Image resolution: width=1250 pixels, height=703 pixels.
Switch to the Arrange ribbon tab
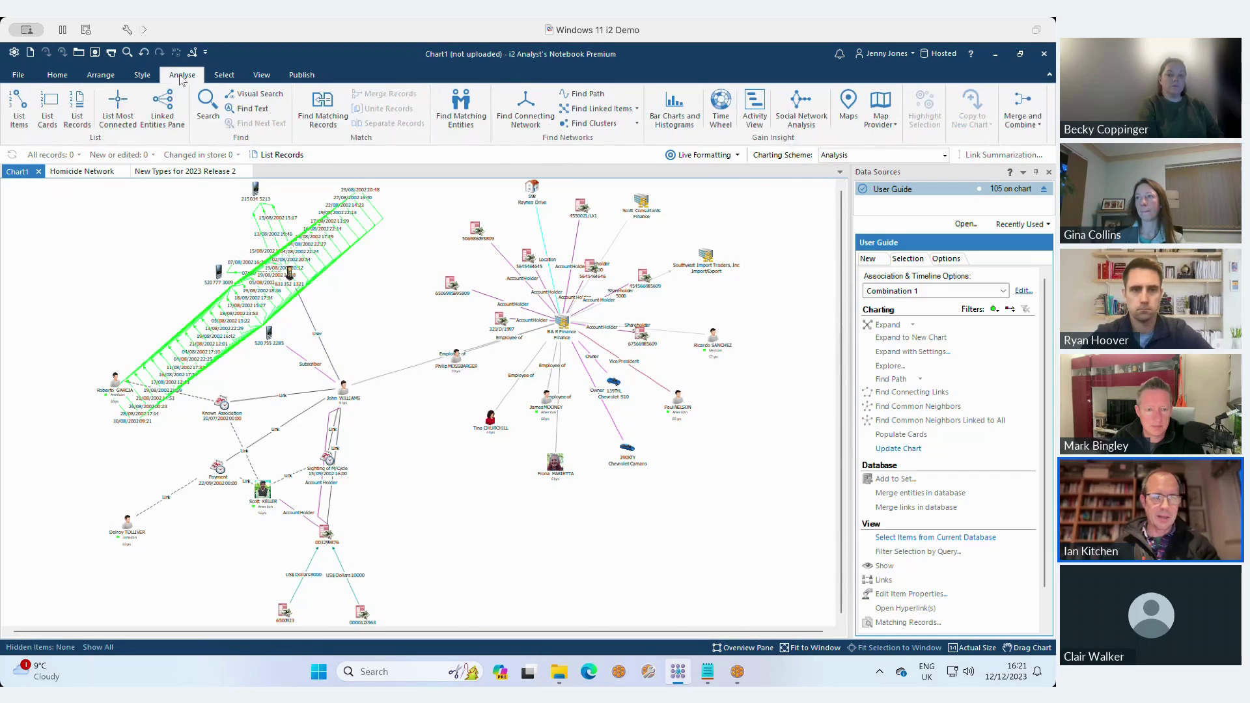[100, 75]
